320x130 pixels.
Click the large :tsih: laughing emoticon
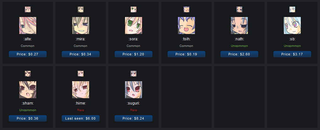(186, 25)
